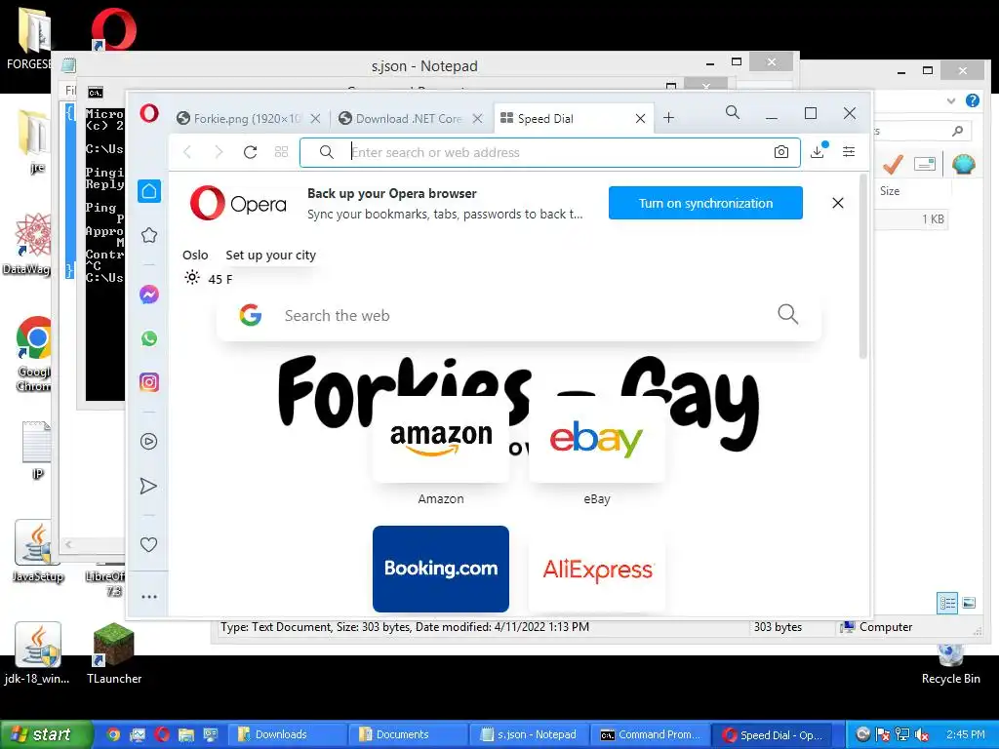Click the Opera page vertical scrollbar
The height and width of the screenshot is (749, 999).
(863, 266)
